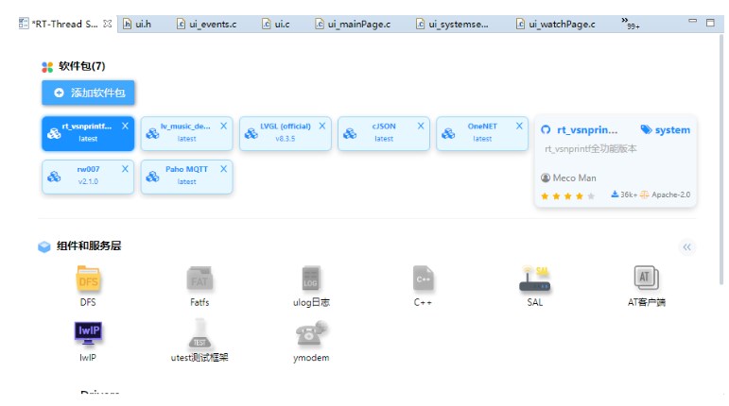Click the 软件包(7) heading
The height and width of the screenshot is (406, 729).
point(82,66)
